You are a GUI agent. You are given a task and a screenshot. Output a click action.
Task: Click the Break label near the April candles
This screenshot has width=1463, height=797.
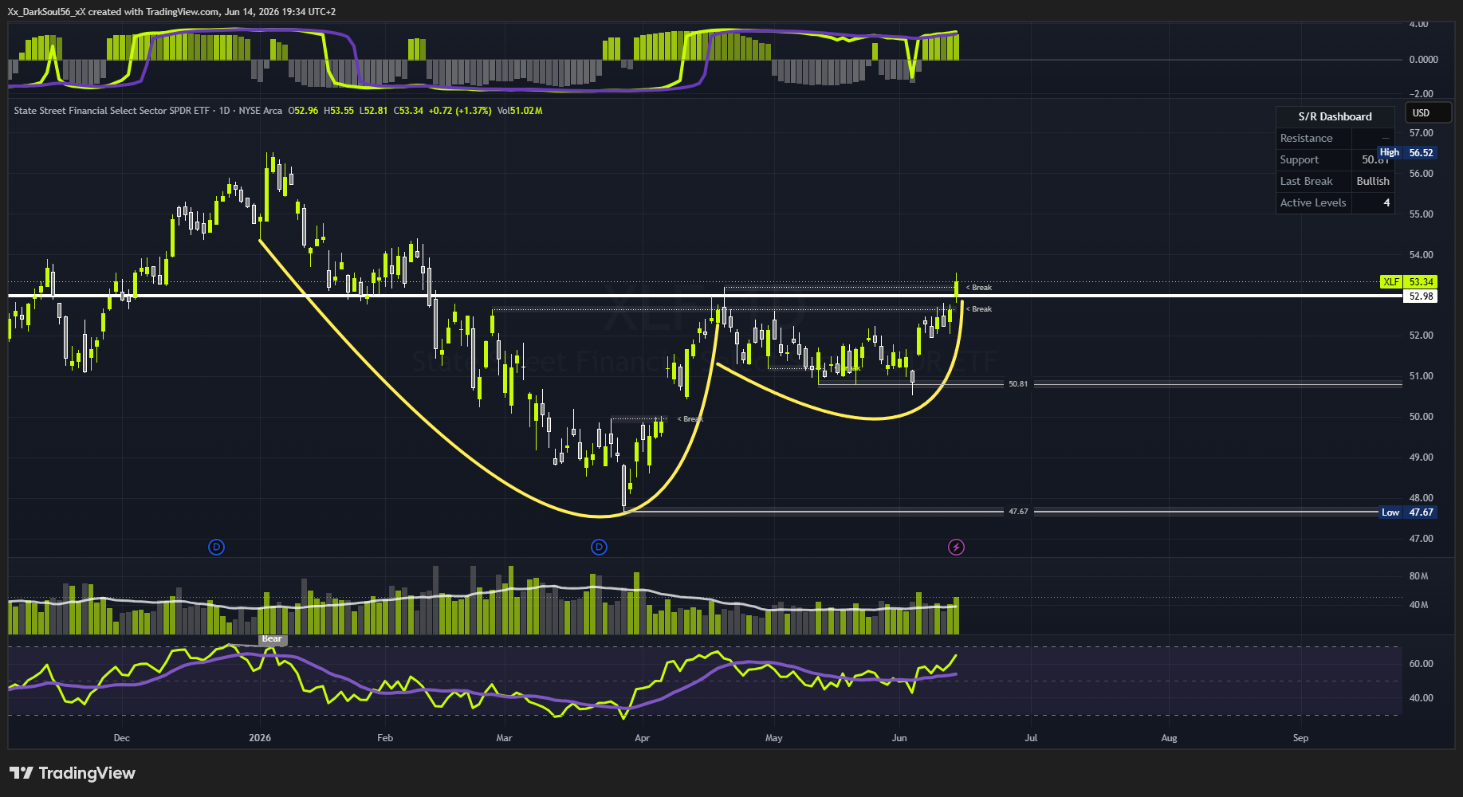690,419
